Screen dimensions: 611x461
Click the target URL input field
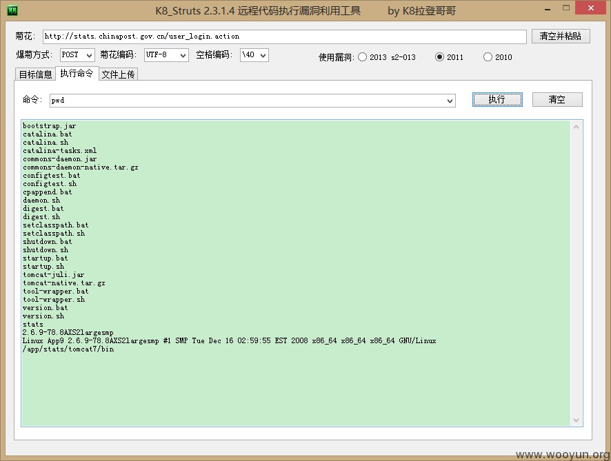[284, 37]
